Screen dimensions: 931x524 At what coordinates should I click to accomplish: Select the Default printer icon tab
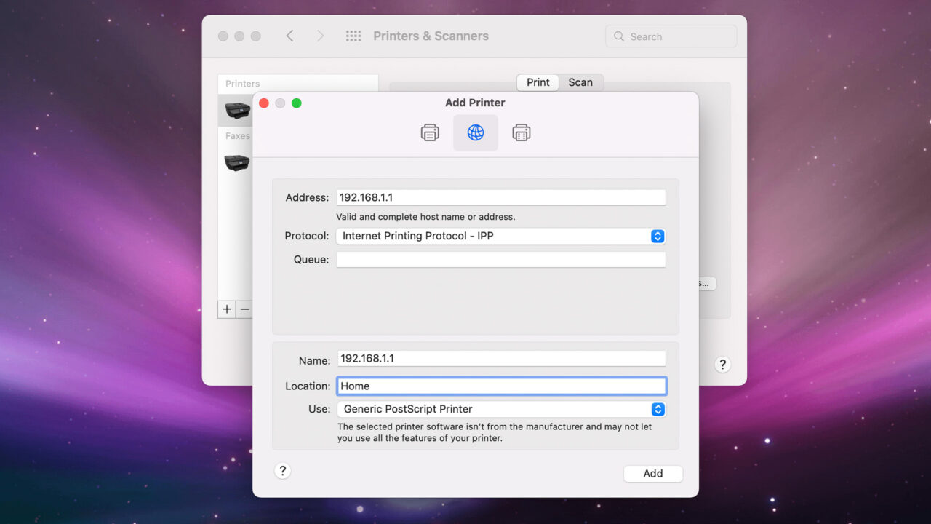click(x=430, y=132)
